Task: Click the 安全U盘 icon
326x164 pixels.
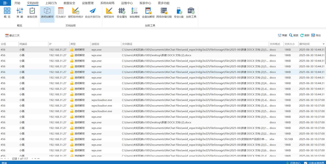Action: 179,13
